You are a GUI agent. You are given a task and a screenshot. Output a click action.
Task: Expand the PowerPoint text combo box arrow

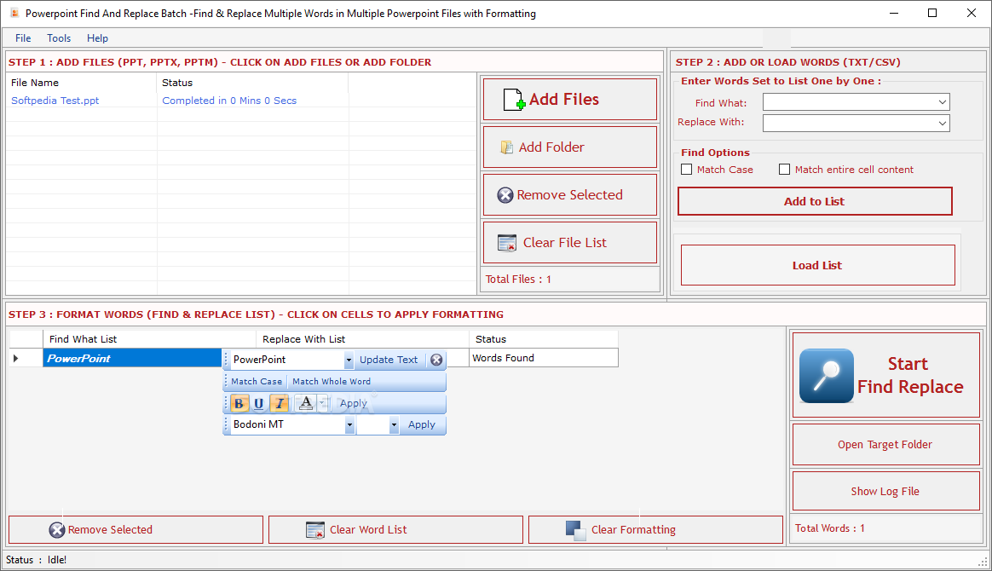[x=349, y=360]
